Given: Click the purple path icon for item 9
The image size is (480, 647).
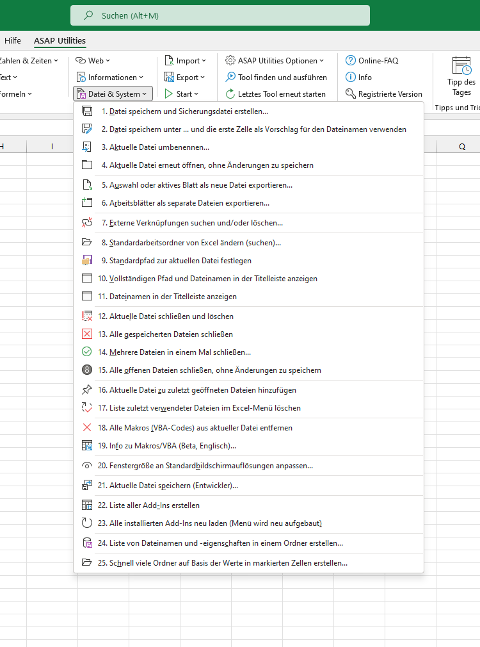Looking at the screenshot, I should coord(87,261).
